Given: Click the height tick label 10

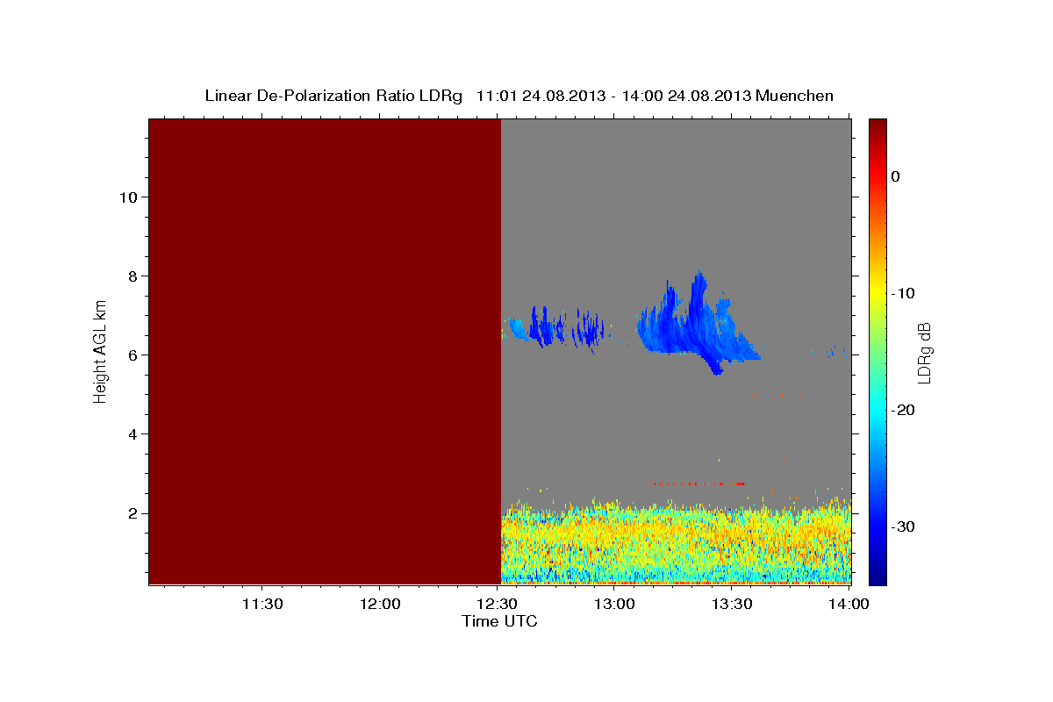Looking at the screenshot, I should tap(127, 197).
